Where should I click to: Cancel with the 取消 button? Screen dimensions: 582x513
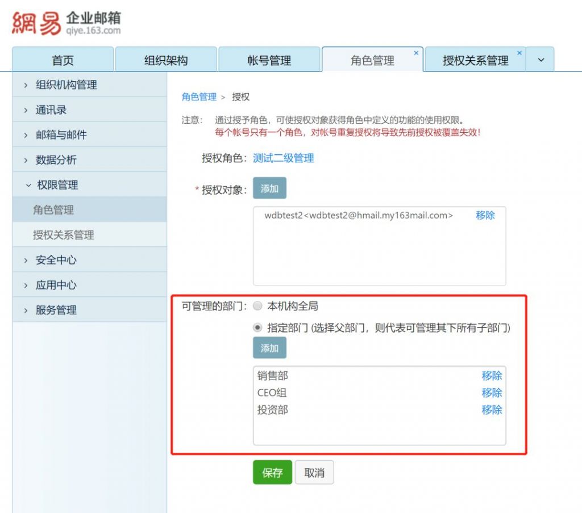coord(314,472)
